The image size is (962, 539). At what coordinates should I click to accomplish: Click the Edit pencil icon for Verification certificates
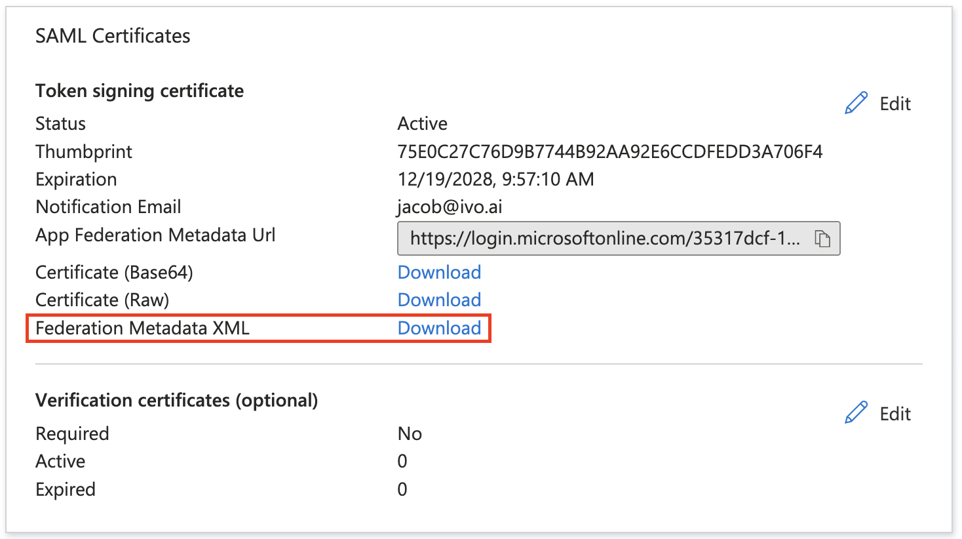point(855,412)
